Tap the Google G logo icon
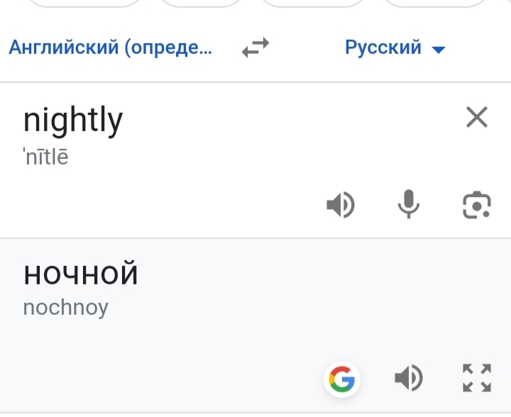This screenshot has height=417, width=511. coord(342,379)
